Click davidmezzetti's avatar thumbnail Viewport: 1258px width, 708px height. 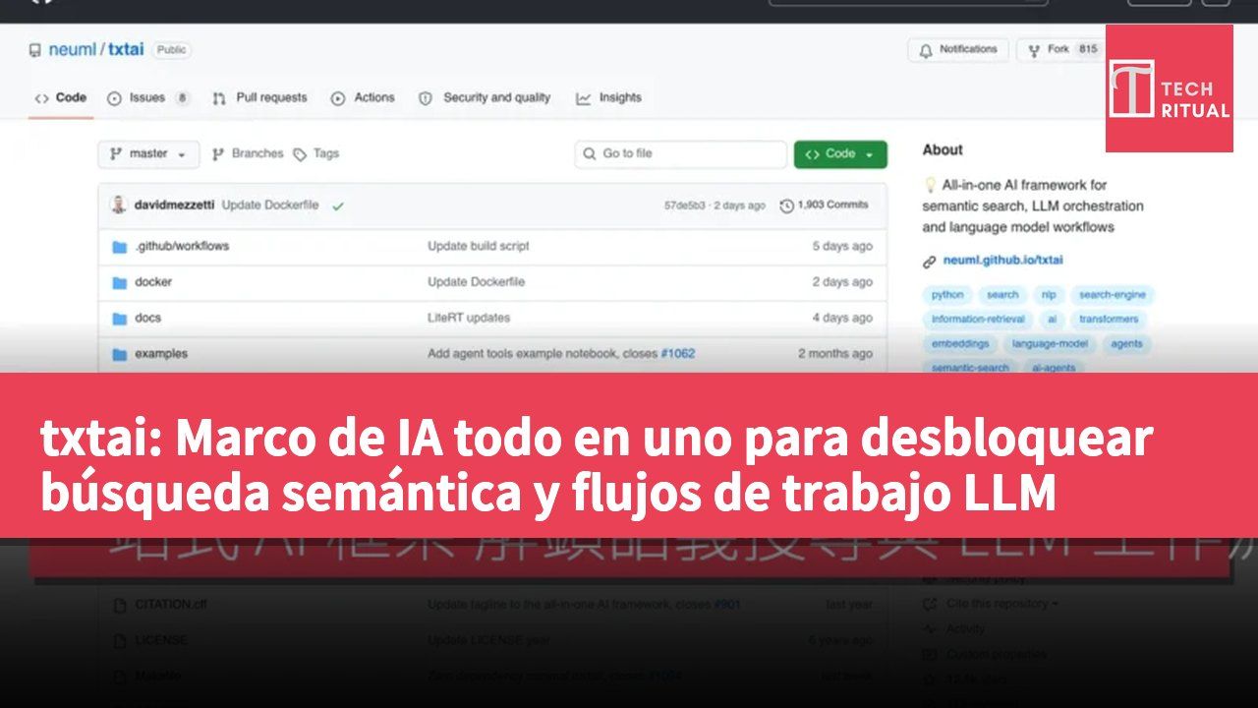[119, 205]
